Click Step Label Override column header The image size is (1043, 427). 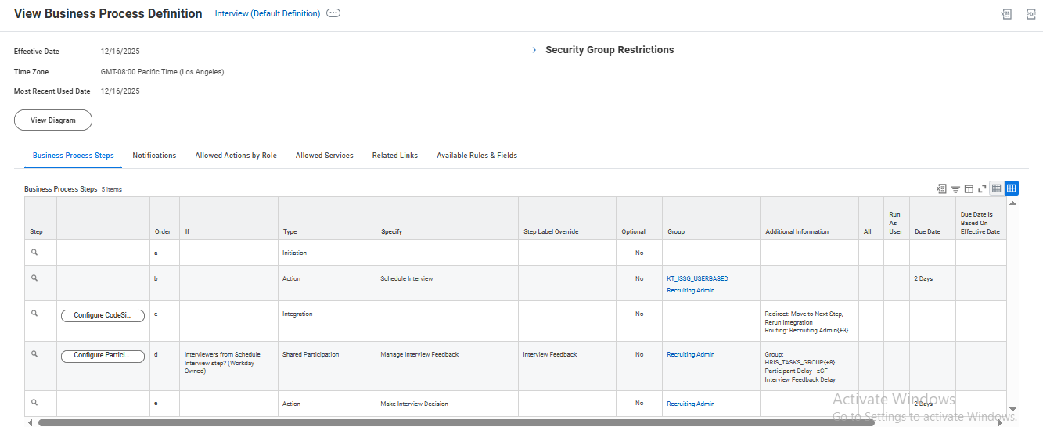tap(567, 218)
